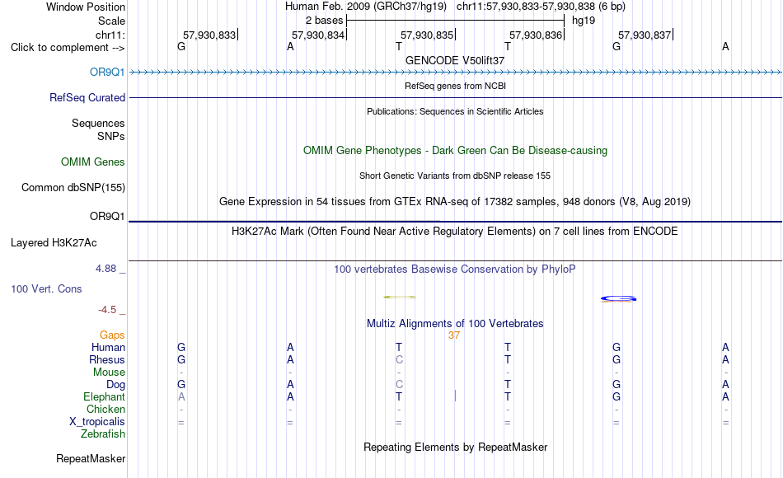Open the H3K27Ac Mark ENCODE title

point(455,232)
